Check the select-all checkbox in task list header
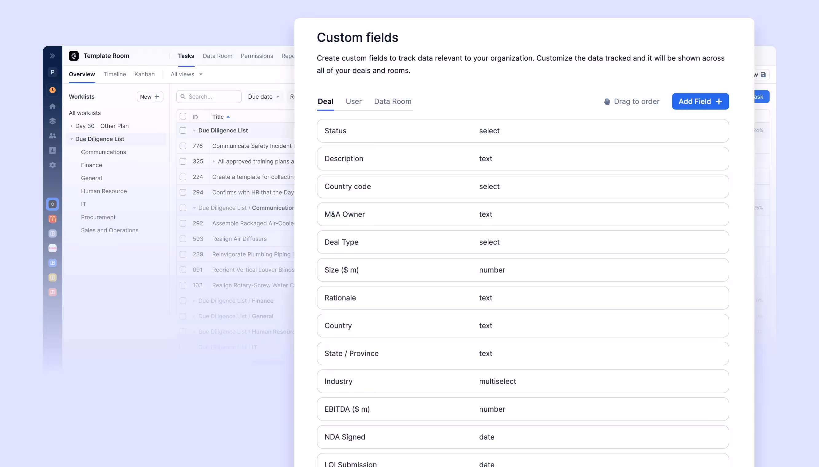The image size is (819, 467). (183, 116)
